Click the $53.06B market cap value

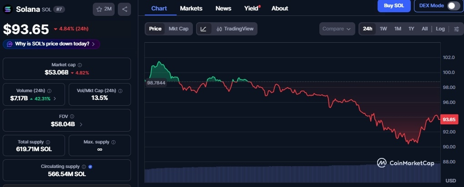56,72
